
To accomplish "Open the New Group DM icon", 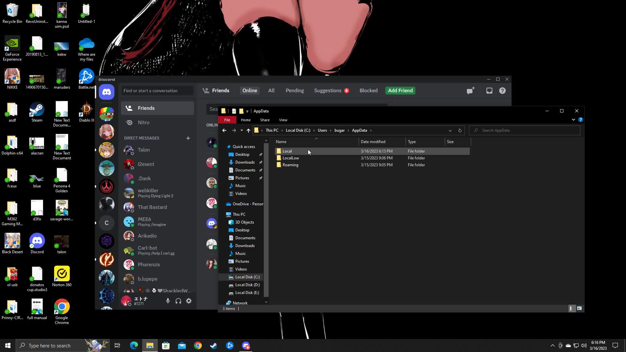I will [470, 91].
